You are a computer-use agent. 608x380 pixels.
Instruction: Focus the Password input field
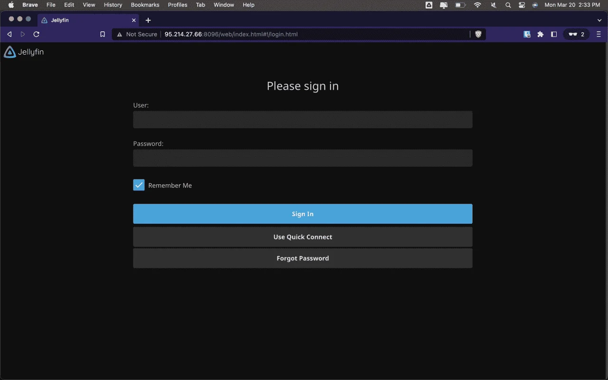[303, 158]
